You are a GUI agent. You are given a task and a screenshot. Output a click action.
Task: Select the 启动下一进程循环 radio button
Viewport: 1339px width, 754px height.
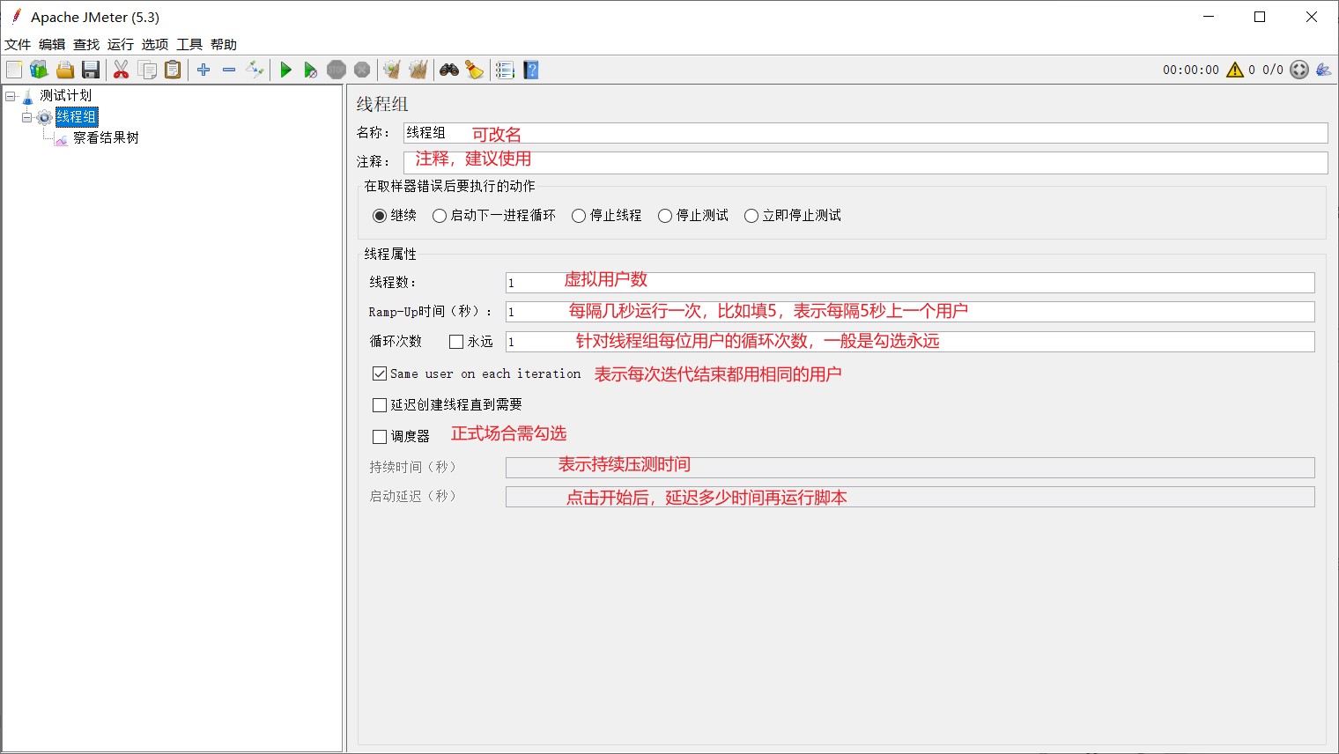tap(440, 216)
